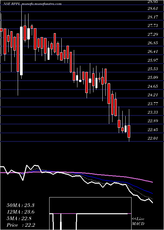This screenshot has height=230, width=164.
Task: Click the 25.09 price axis label
Action: click(153, 78)
